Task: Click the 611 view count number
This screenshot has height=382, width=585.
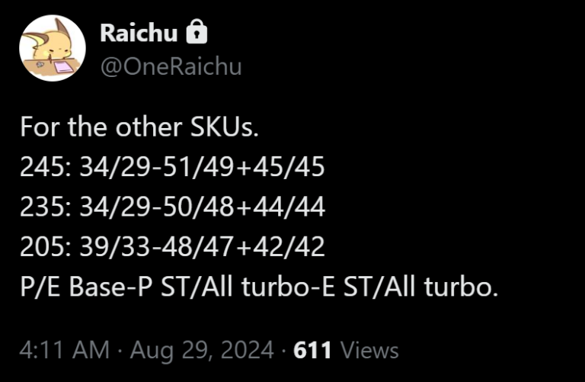Action: click(x=312, y=350)
